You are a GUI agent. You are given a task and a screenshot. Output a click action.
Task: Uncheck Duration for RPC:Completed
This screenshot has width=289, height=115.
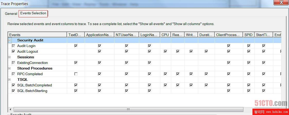point(206,74)
